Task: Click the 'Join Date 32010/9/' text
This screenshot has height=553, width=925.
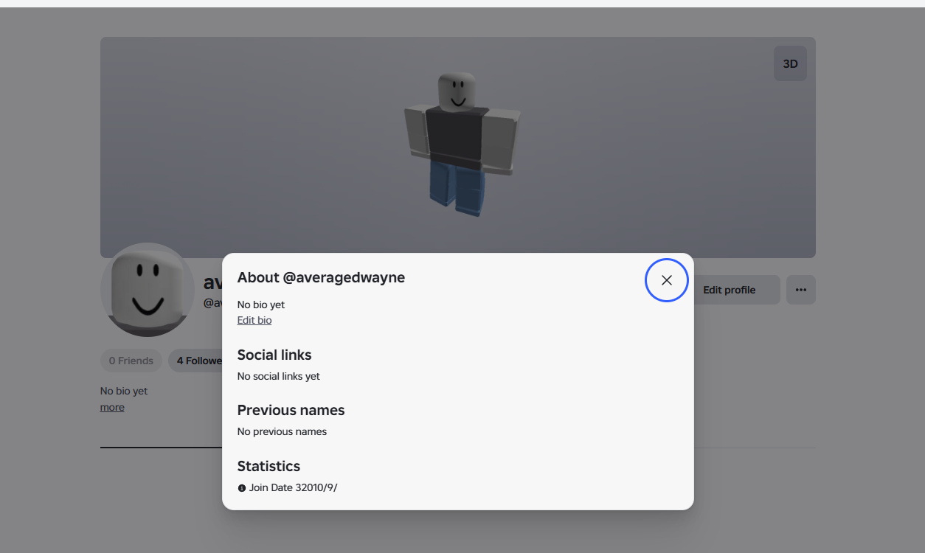Action: [x=293, y=488]
